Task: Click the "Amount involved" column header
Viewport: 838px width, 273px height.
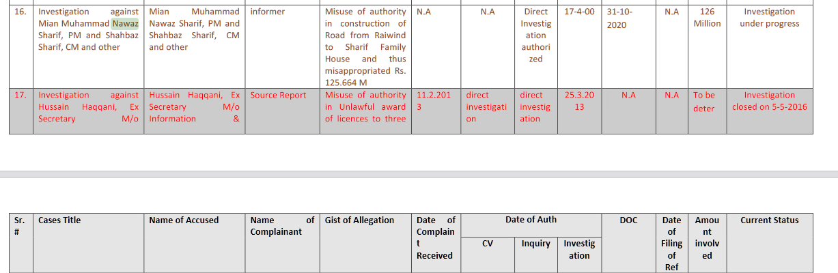Action: coord(707,242)
